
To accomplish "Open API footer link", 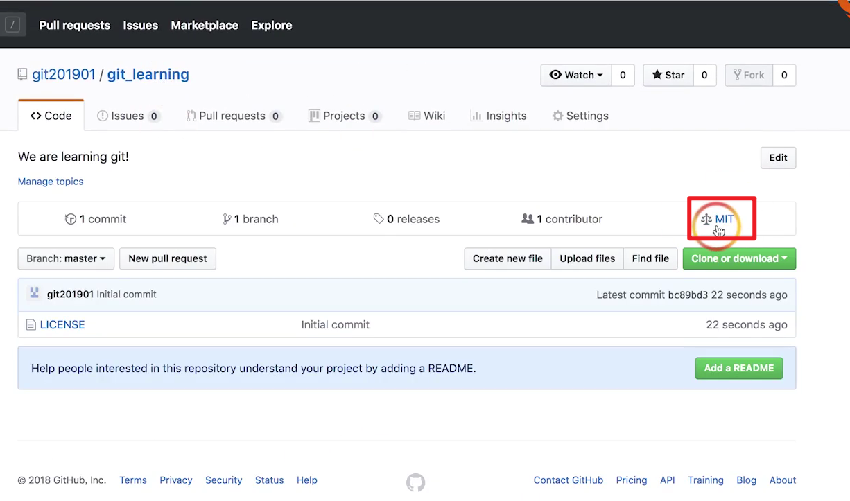I will click(x=668, y=480).
